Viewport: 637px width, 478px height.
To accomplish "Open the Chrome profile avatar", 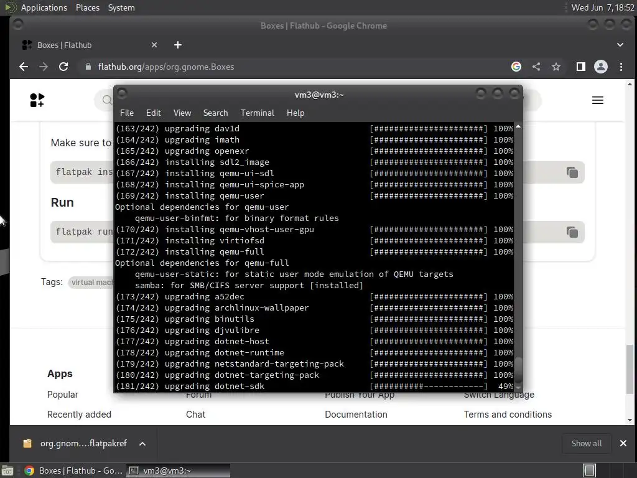I will 601,67.
